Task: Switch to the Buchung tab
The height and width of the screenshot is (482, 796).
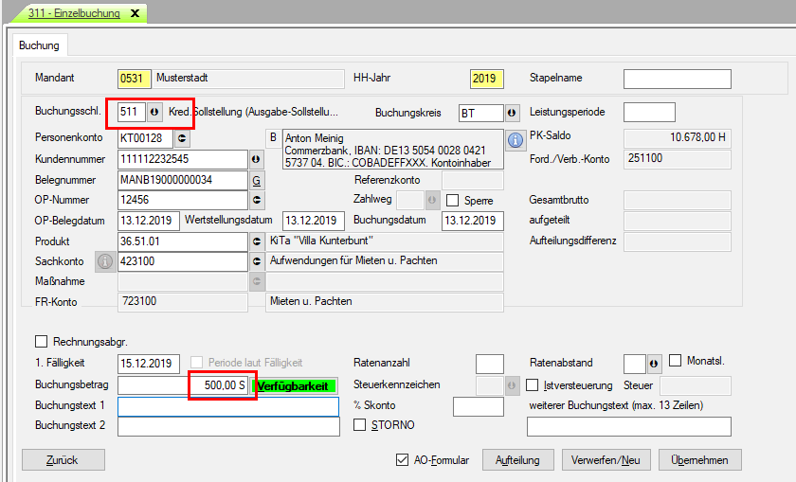Action: tap(40, 45)
